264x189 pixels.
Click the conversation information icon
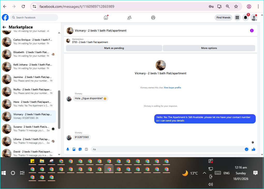(x=252, y=31)
